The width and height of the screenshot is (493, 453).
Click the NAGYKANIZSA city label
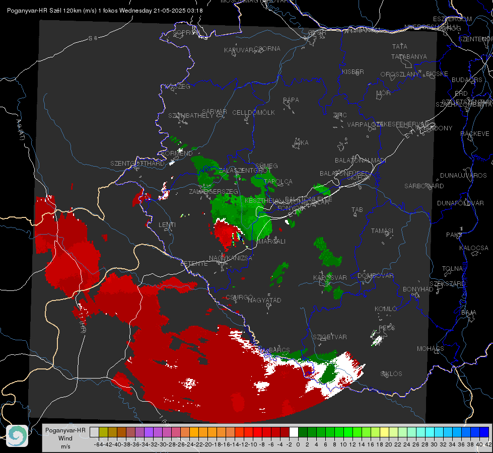(231, 258)
